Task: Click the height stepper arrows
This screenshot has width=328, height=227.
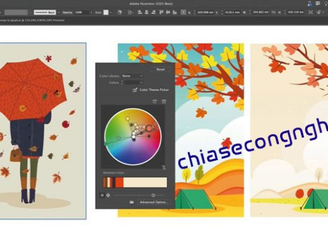Action: point(285,13)
